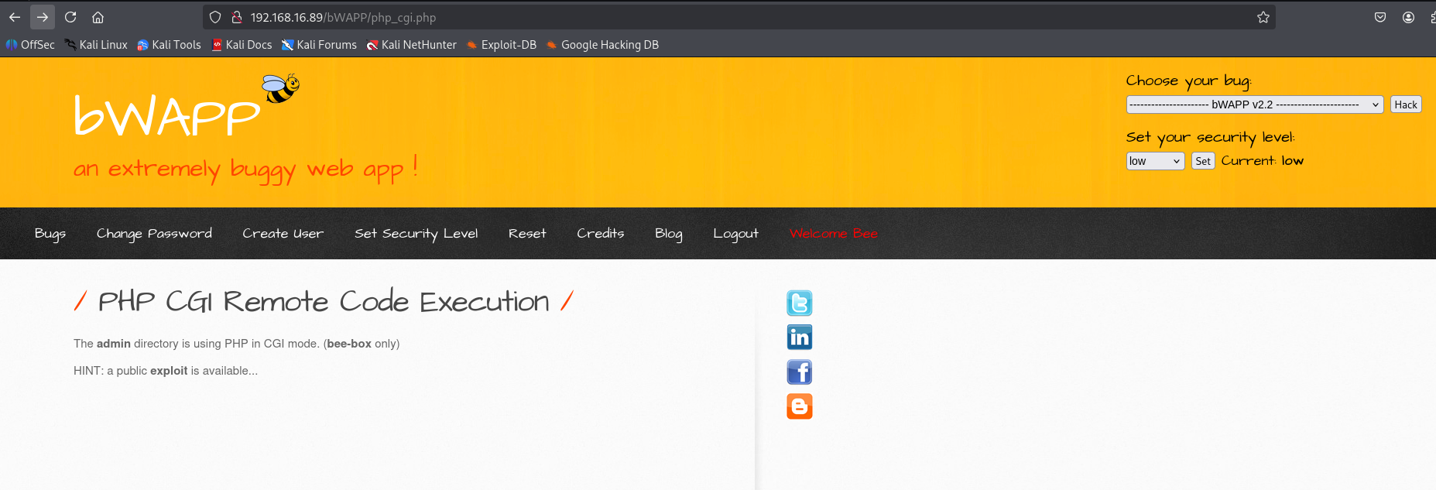Click the Logout menu item

735,234
